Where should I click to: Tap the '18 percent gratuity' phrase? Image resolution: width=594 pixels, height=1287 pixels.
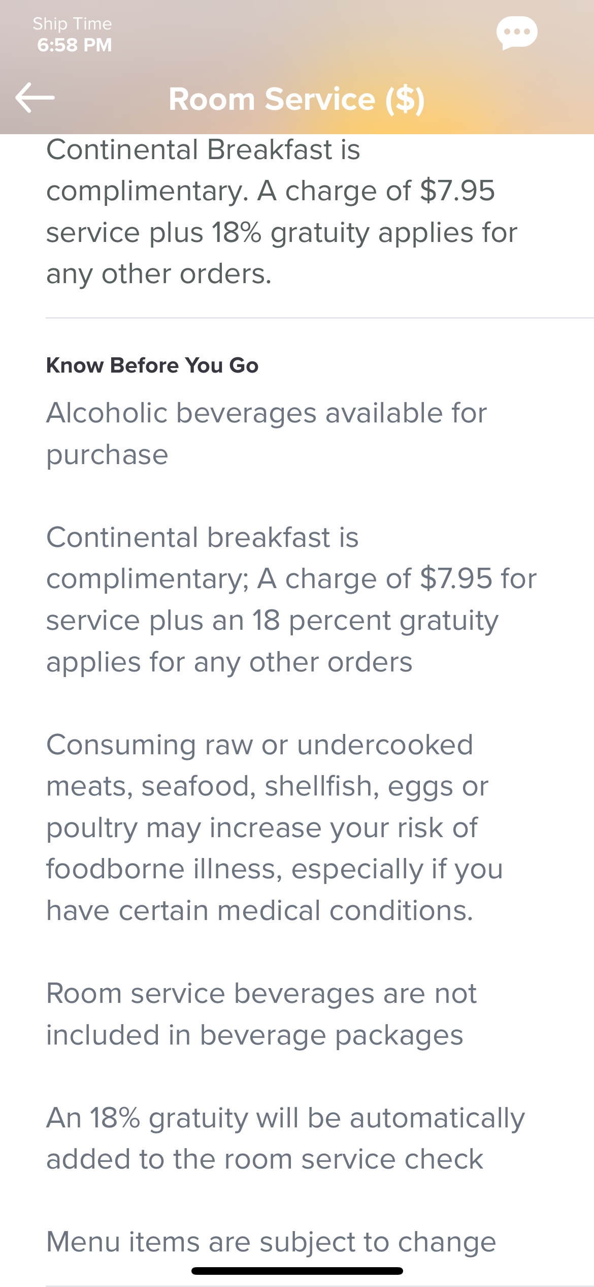point(375,621)
